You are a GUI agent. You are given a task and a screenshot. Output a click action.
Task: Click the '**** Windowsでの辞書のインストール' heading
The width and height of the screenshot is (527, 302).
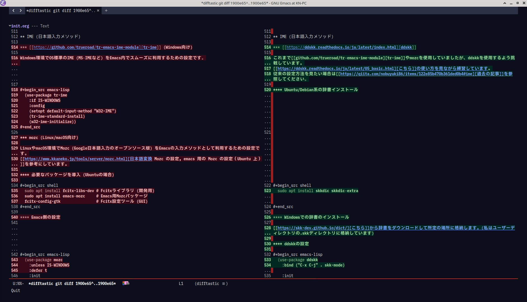point(311,217)
